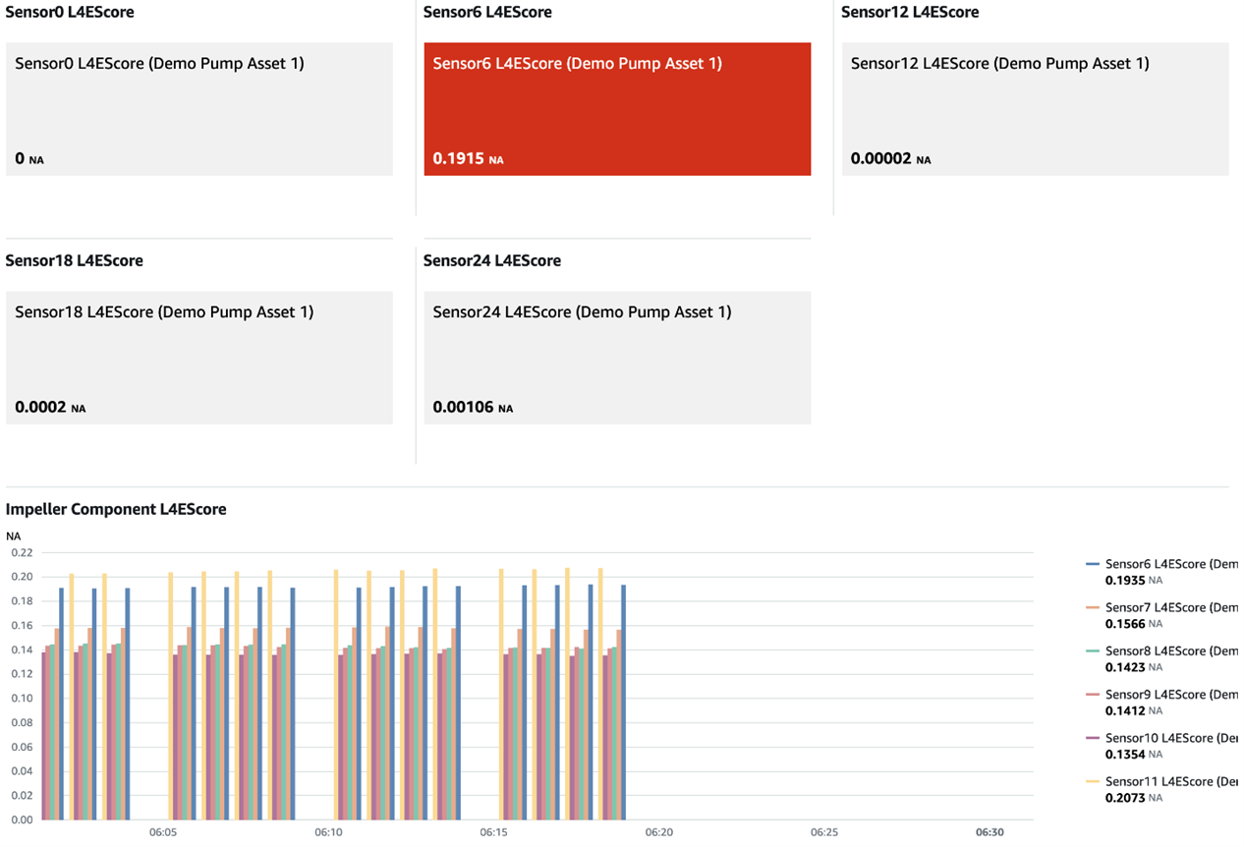Select the orange color marker for Sensor7
The height and width of the screenshot is (847, 1244).
tap(1091, 607)
